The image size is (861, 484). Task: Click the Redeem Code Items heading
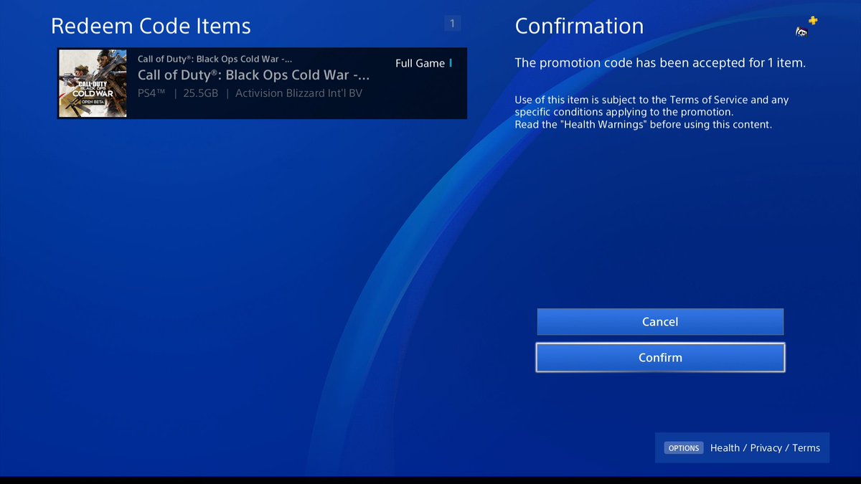(x=151, y=27)
